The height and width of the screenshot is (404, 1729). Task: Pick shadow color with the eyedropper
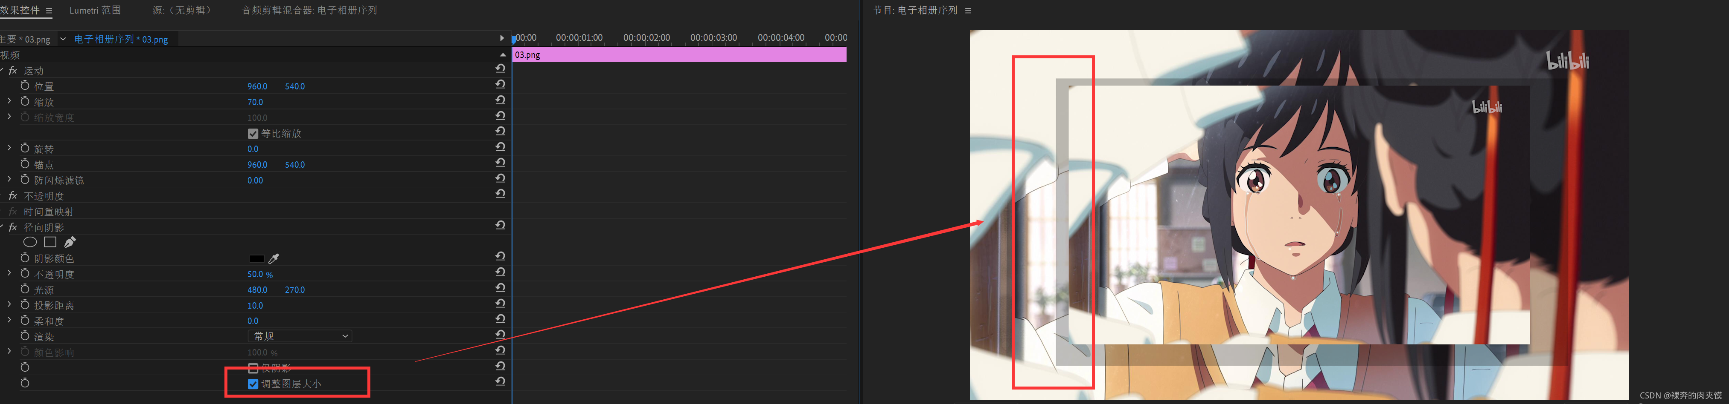(x=273, y=258)
